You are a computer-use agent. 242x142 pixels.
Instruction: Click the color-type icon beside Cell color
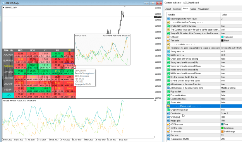(168, 37)
